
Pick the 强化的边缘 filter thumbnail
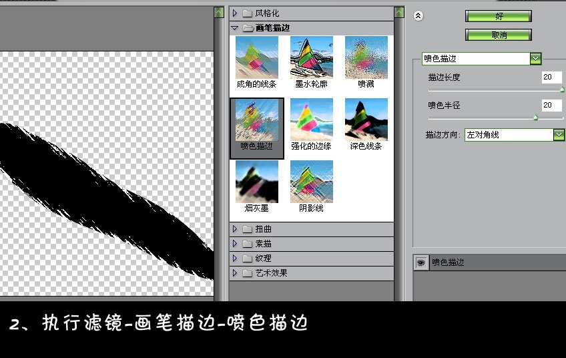coord(312,120)
